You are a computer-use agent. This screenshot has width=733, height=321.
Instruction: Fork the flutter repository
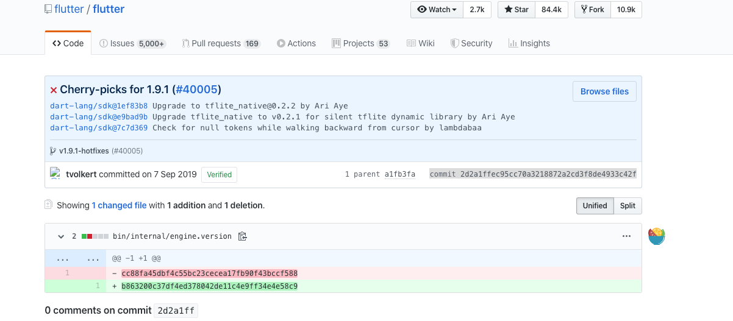tap(592, 10)
